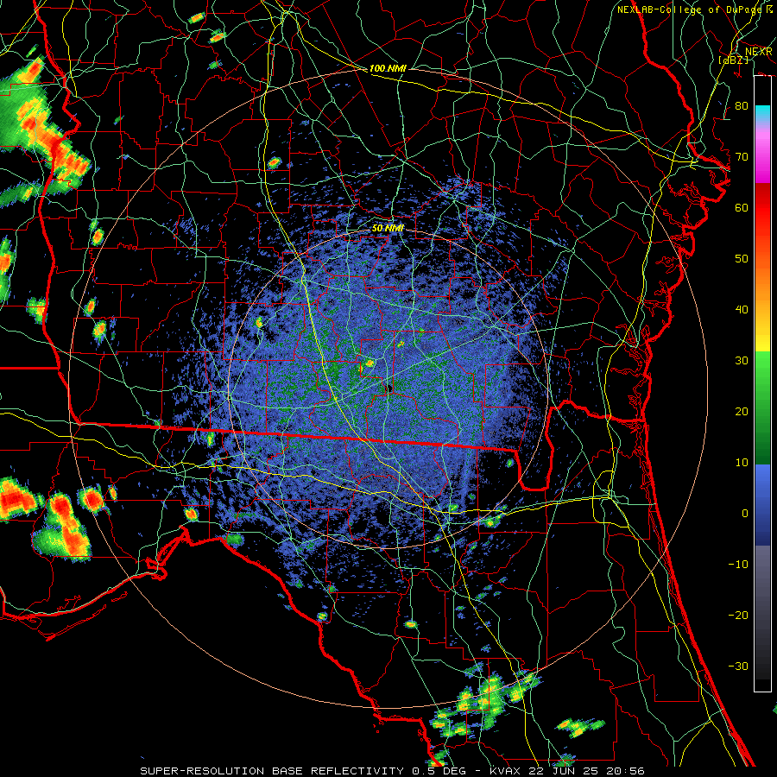Select the 80 value on the dBZ scale

(742, 106)
